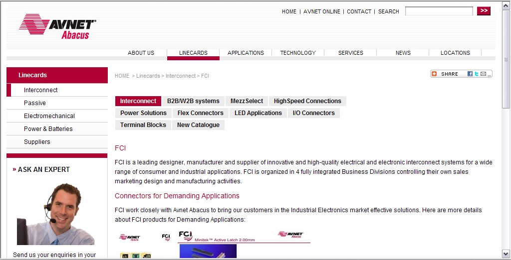
Task: Switch to the Interconnect tab
Action: [138, 101]
